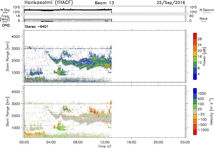Click the -25 label on Velocity color bar
The image size is (214, 148).
tap(201, 114)
